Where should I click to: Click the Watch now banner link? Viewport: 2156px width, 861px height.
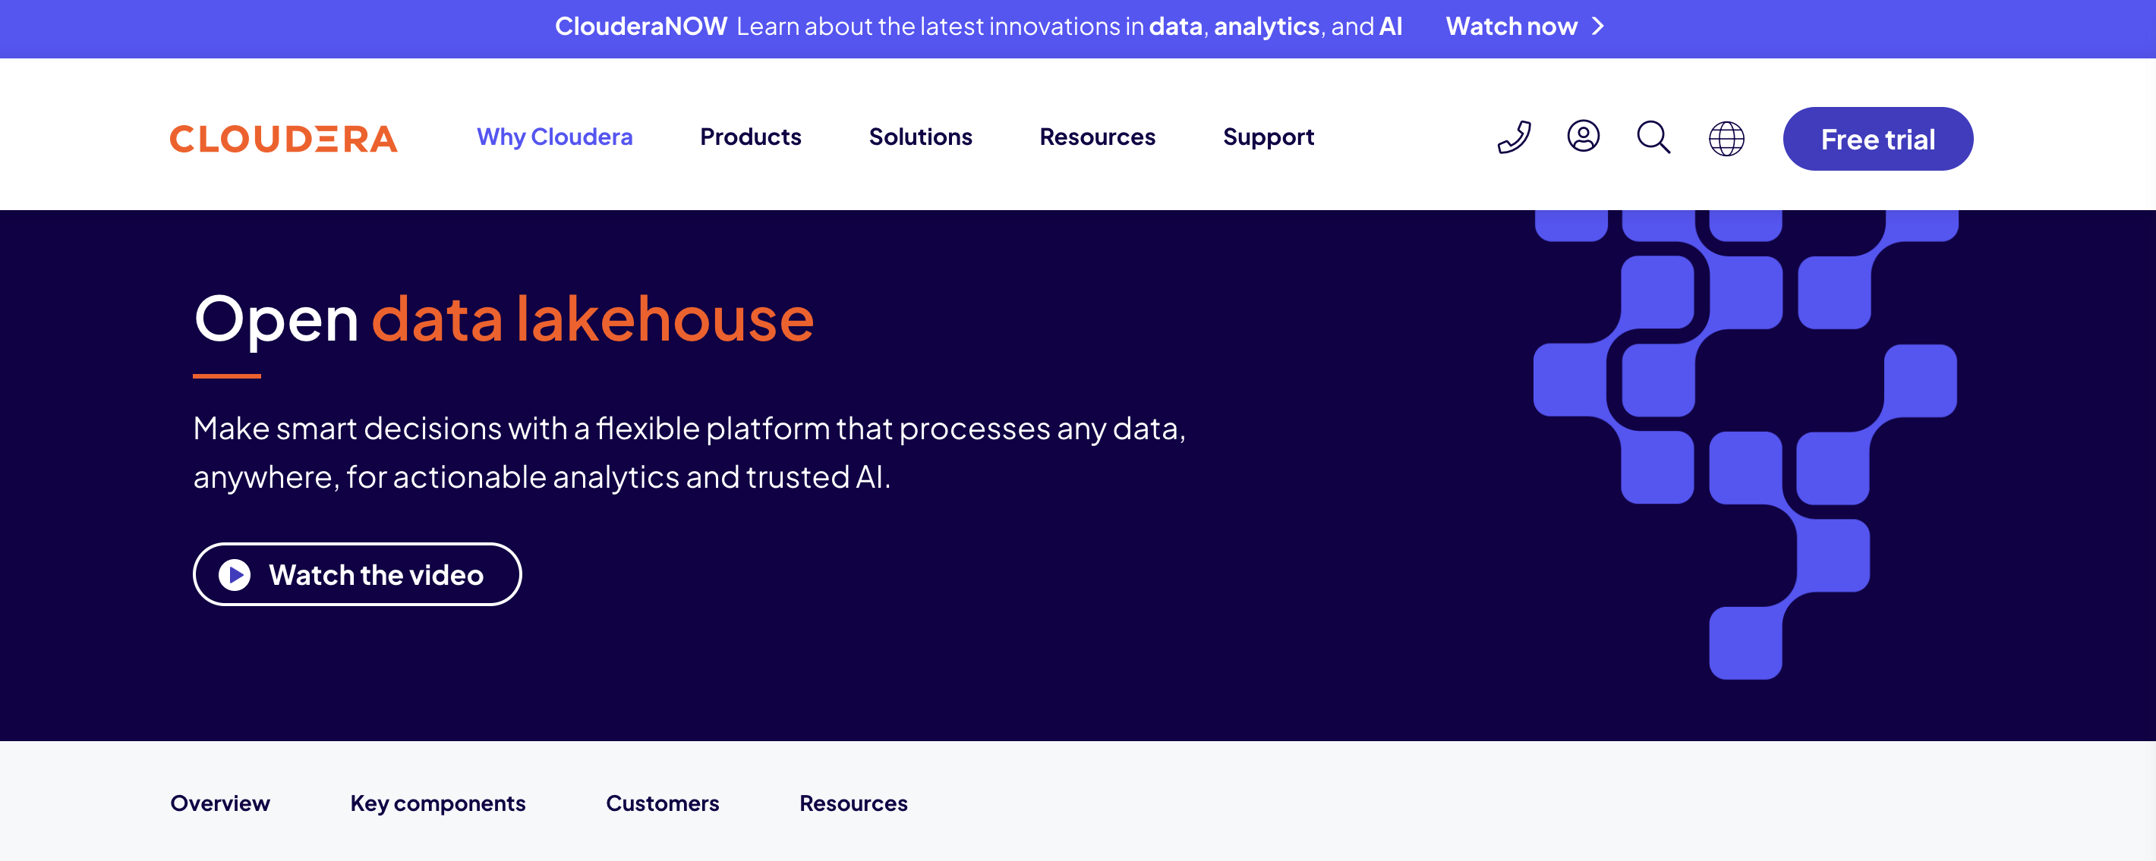point(1511,27)
